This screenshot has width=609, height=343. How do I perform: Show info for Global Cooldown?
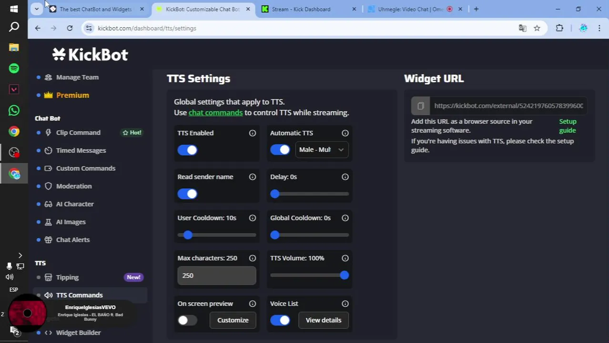345,218
